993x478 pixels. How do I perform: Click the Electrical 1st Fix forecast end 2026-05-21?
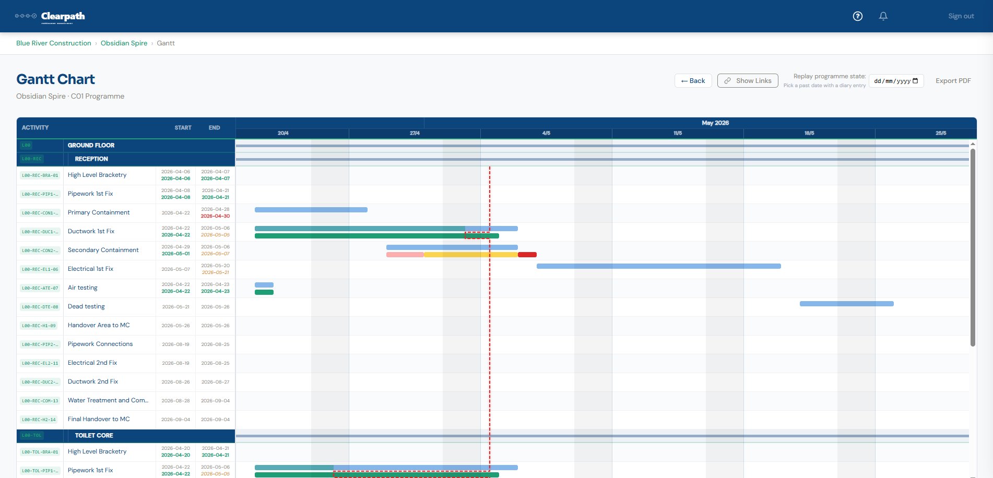tap(215, 272)
